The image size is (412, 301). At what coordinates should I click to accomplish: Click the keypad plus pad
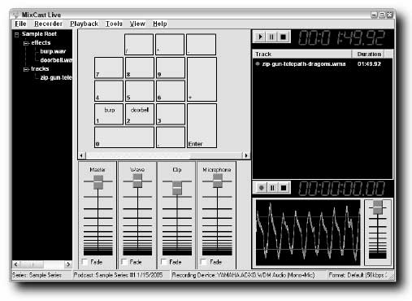tap(202, 79)
